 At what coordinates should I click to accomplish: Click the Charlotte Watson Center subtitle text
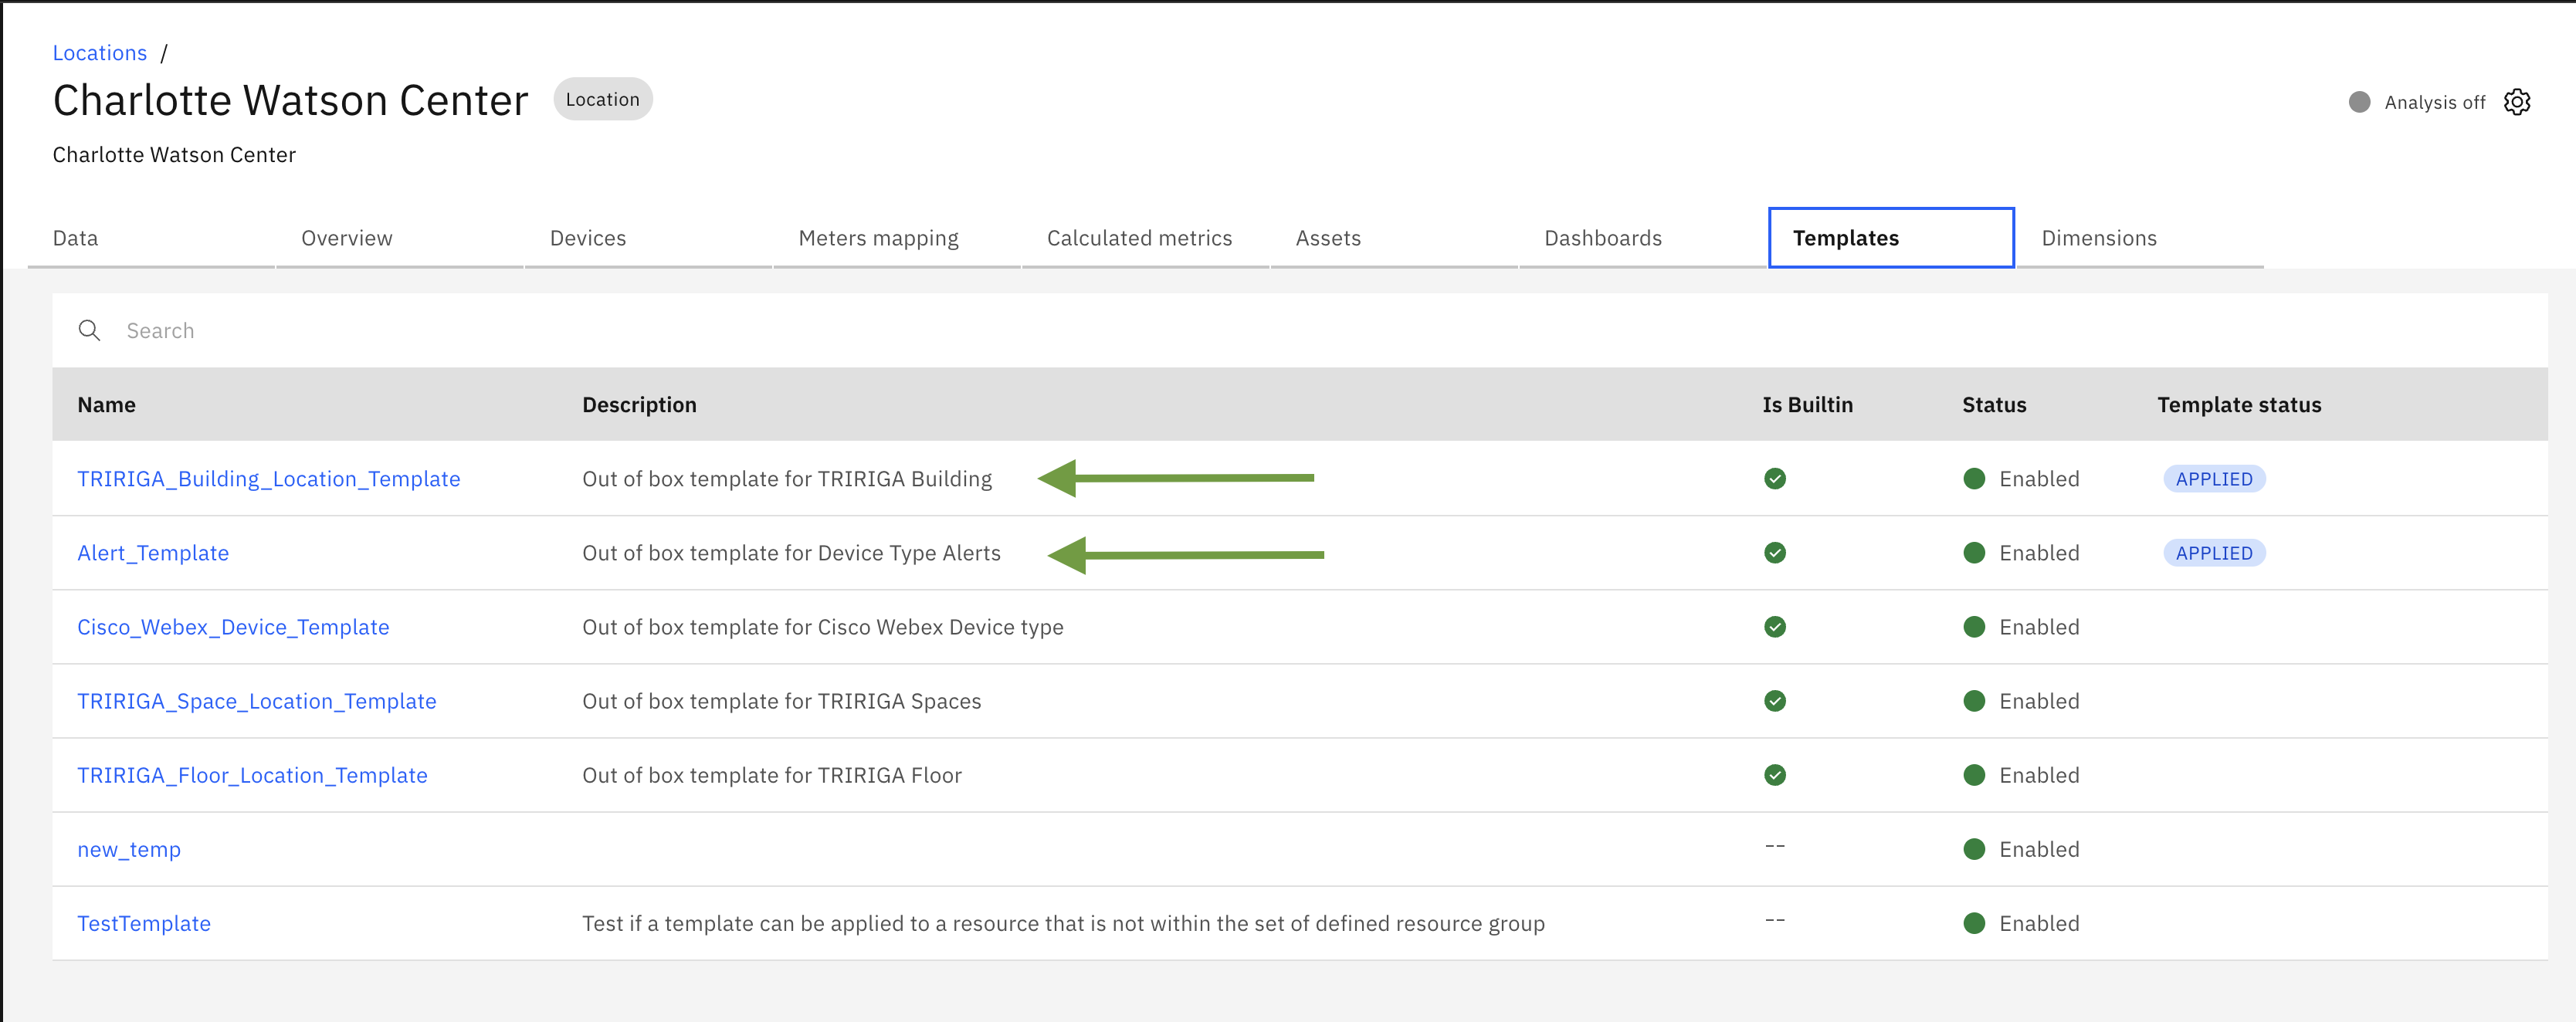point(174,155)
